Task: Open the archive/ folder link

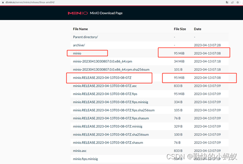Action: (x=79, y=45)
